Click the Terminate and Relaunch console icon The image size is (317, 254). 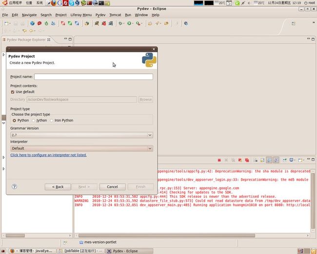click(240, 160)
